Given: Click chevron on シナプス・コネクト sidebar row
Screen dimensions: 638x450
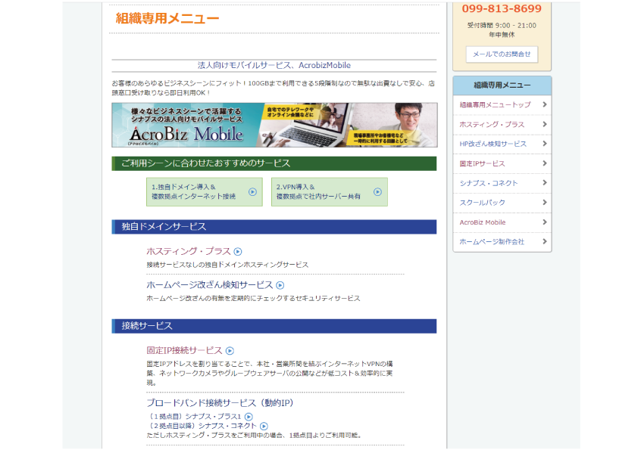Looking at the screenshot, I should click(544, 183).
